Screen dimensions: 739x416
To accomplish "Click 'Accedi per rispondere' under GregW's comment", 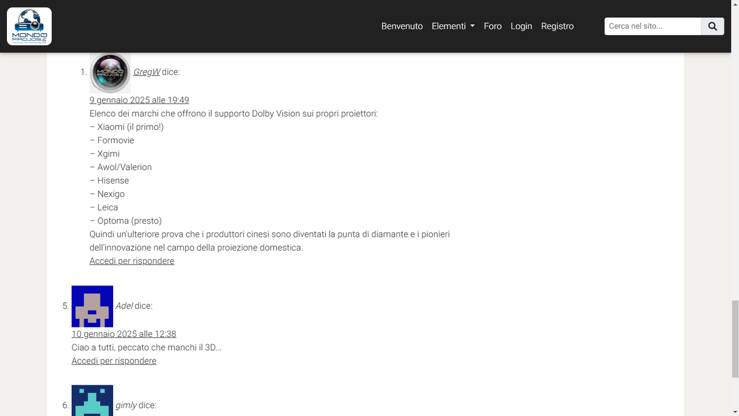I will coord(132,261).
